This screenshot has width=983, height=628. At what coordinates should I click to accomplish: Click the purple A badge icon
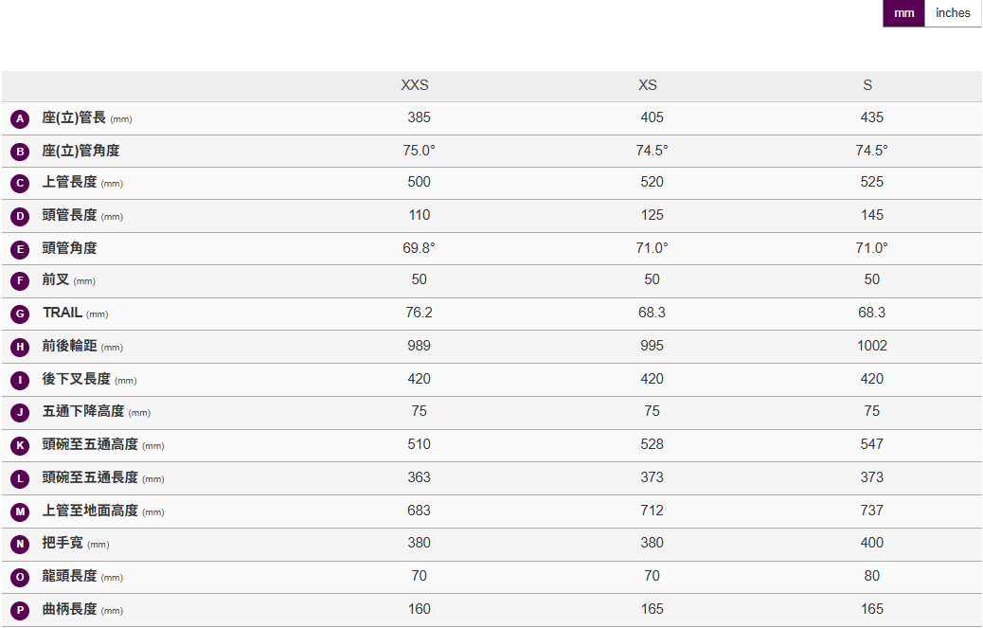click(x=20, y=119)
